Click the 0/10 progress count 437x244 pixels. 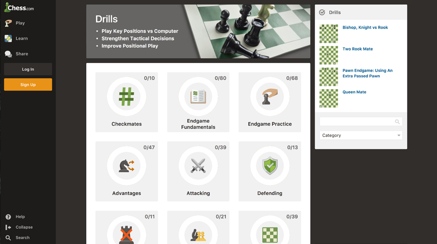149,78
